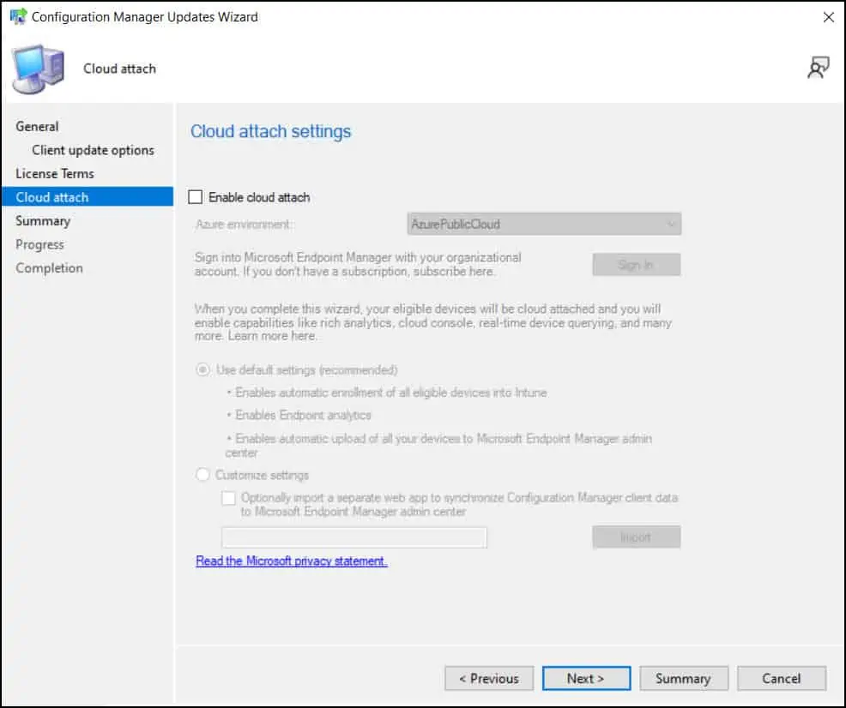
Task: Select Summary step in sidebar
Action: (x=43, y=221)
